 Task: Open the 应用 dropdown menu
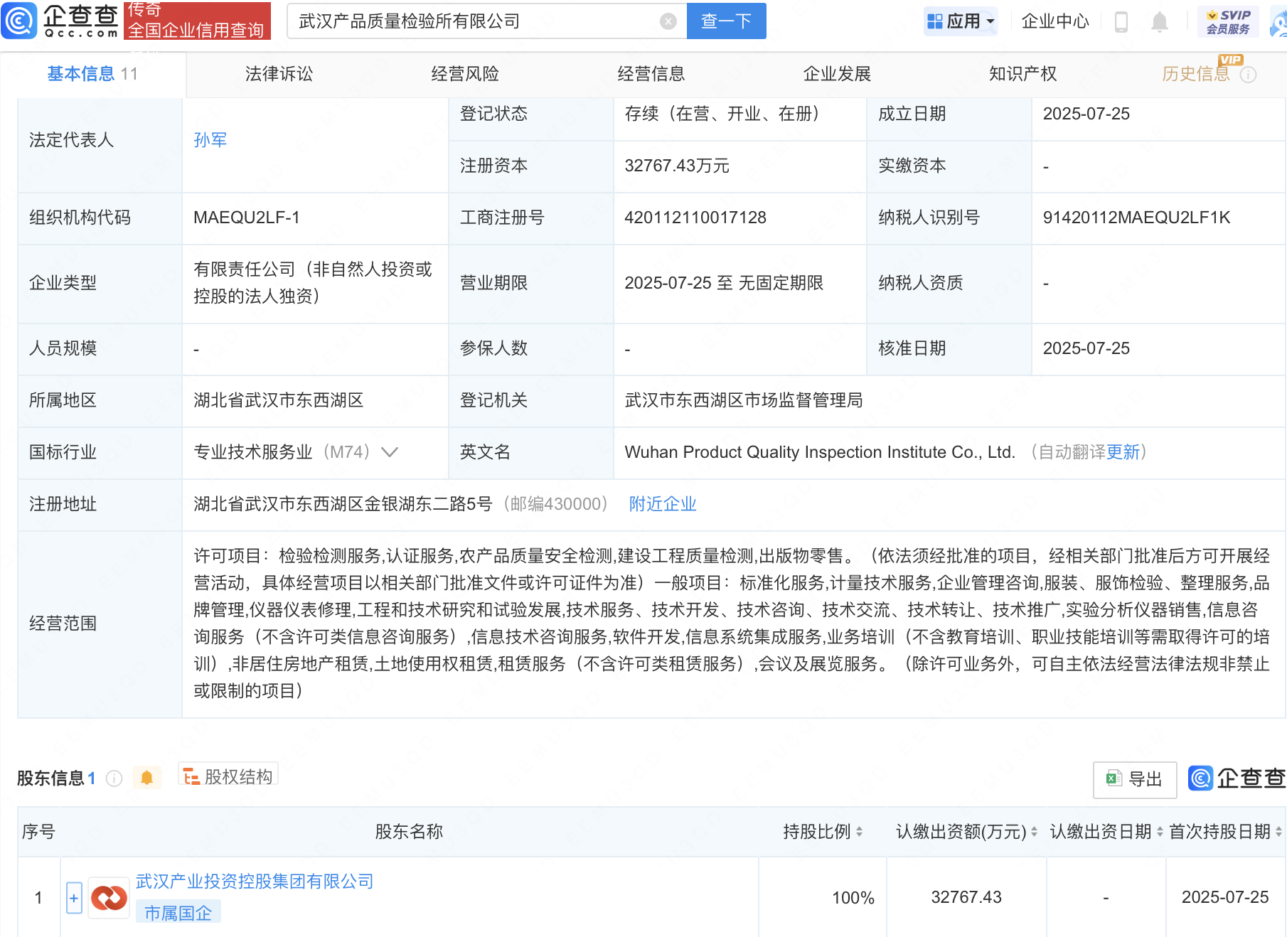click(961, 21)
